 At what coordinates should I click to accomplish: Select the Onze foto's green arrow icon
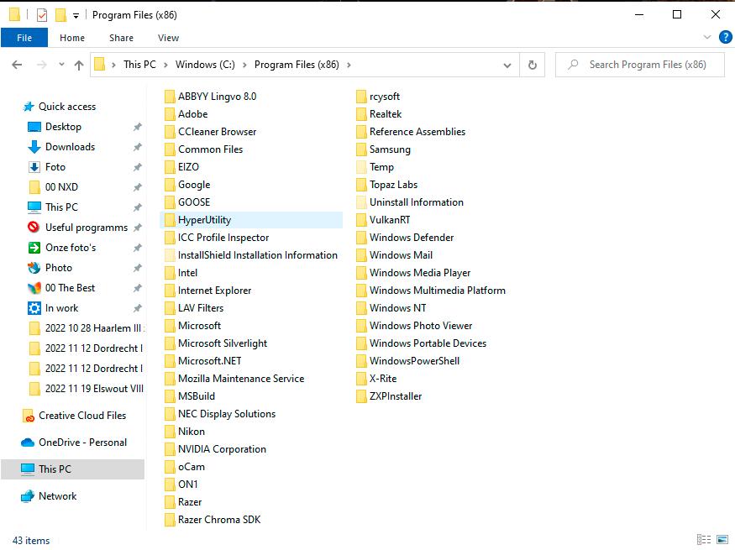34,248
